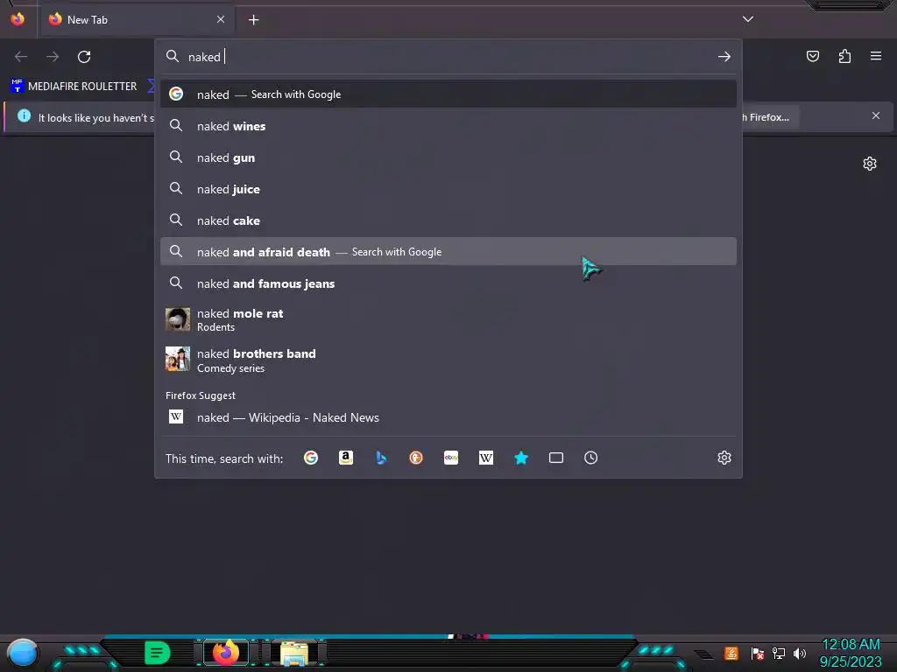
Task: Go forward one page
Action: coord(53,57)
